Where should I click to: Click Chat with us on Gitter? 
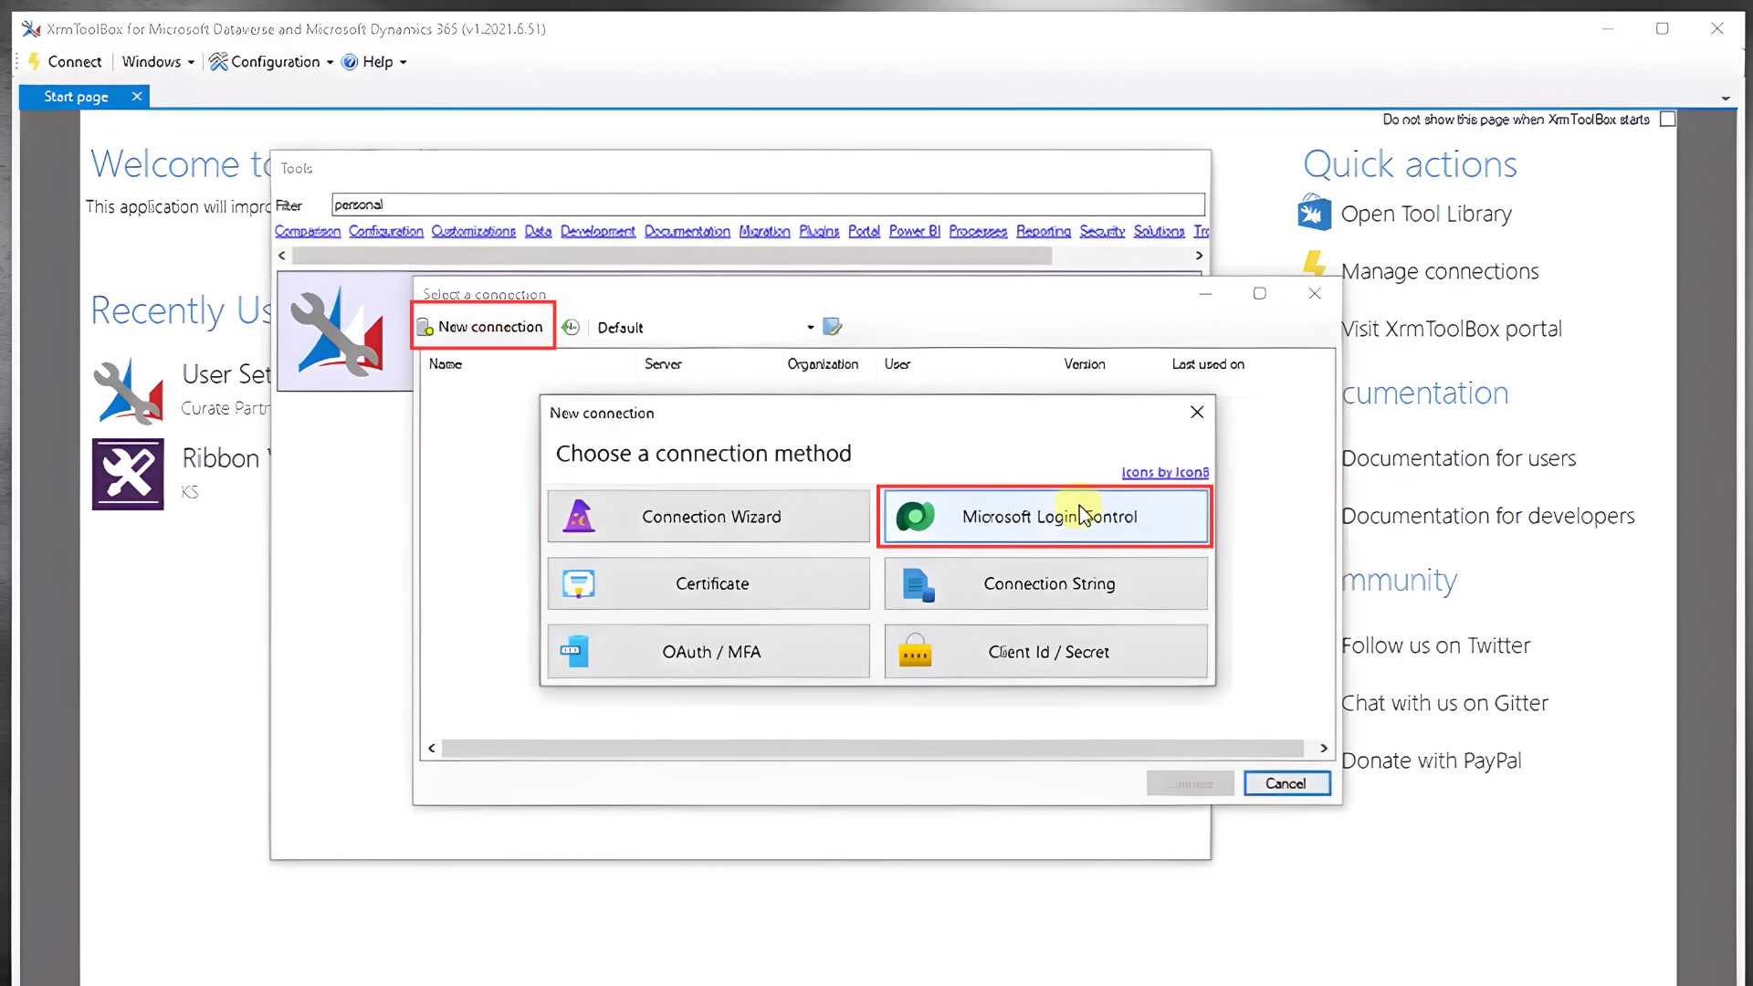point(1444,703)
